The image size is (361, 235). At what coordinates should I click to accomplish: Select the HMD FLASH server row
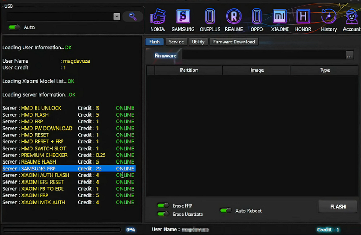(x=69, y=115)
